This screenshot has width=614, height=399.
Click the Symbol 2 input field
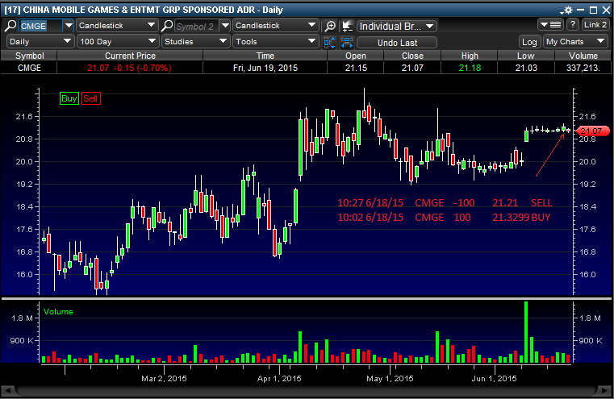click(197, 27)
